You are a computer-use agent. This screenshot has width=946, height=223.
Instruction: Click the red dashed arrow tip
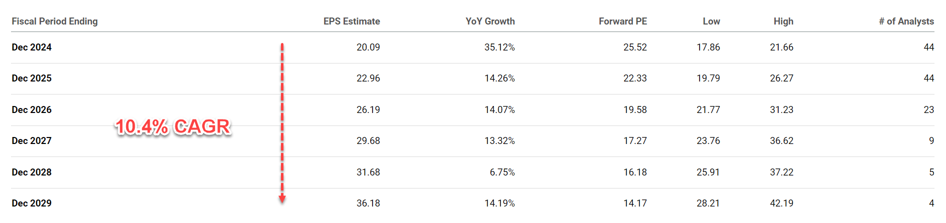[x=282, y=199]
